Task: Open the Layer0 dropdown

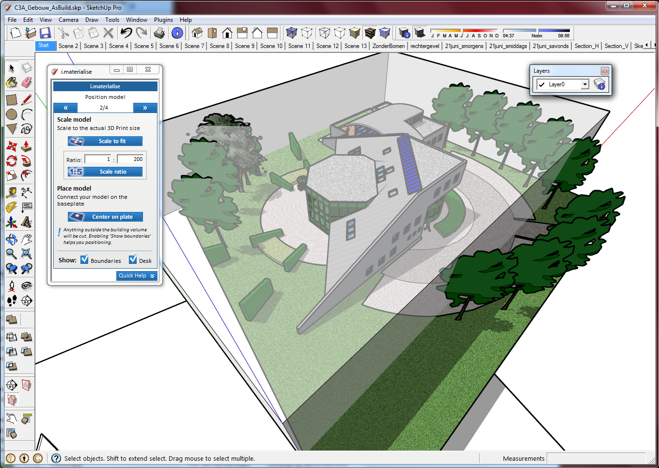Action: click(x=585, y=84)
